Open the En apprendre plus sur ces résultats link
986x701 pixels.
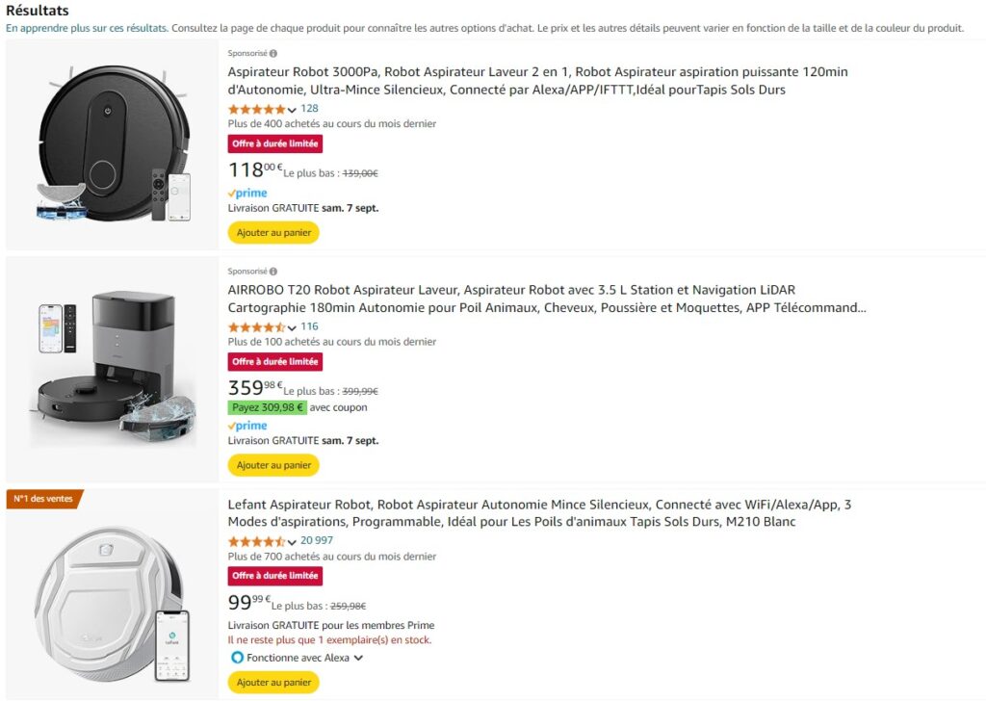click(87, 28)
